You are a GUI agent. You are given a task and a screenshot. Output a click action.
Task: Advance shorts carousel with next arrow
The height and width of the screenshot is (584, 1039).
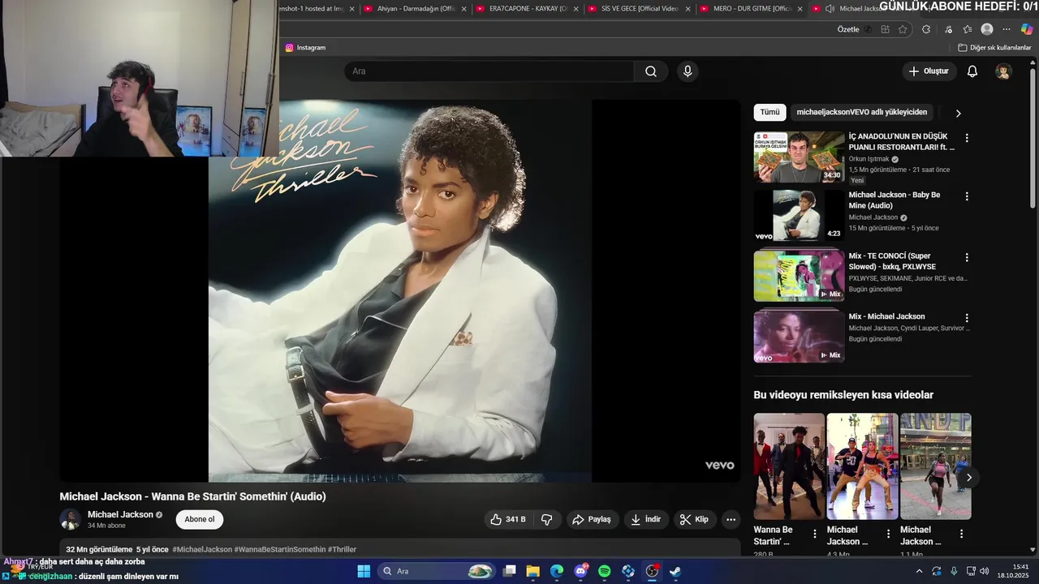point(968,478)
